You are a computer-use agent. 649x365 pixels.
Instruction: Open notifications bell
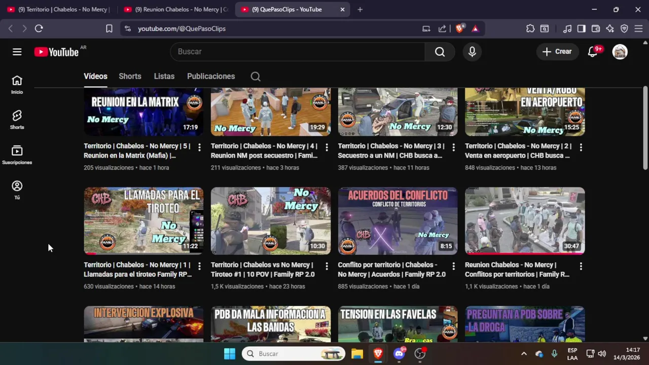(x=592, y=52)
